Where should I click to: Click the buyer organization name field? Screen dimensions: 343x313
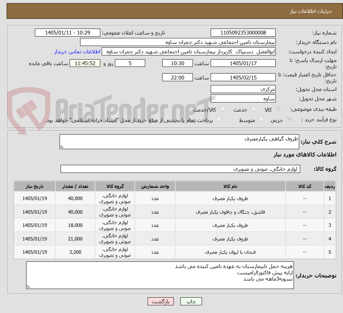178,42
